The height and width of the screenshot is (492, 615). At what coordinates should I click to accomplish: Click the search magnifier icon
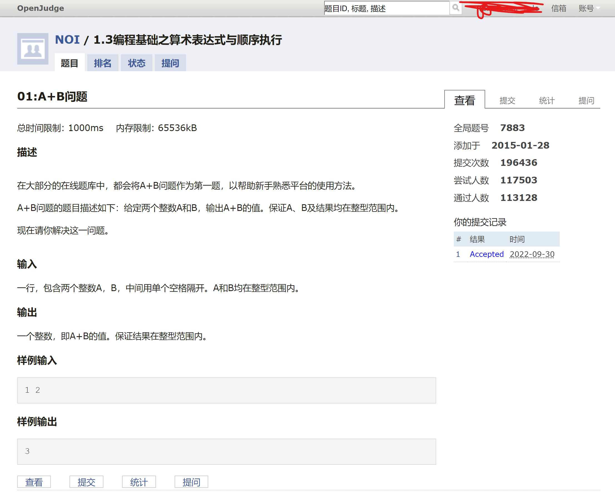point(455,8)
